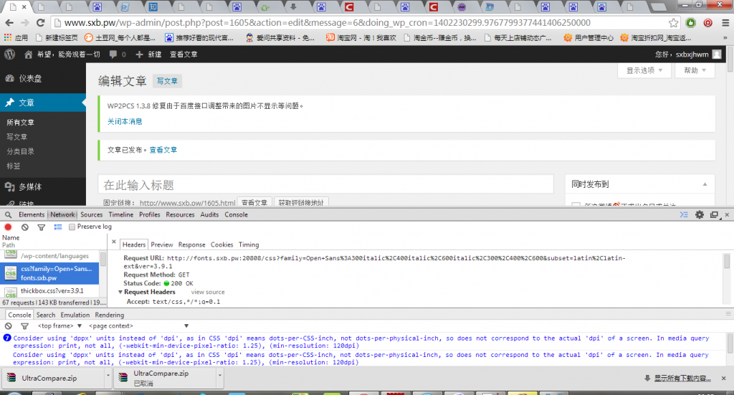The height and width of the screenshot is (395, 734).
Task: Switch to the Sources panel tab
Action: click(x=91, y=214)
